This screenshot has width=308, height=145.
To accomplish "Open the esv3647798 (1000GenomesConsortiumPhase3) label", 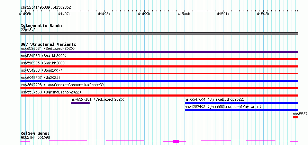I will pyautogui.click(x=62, y=85).
